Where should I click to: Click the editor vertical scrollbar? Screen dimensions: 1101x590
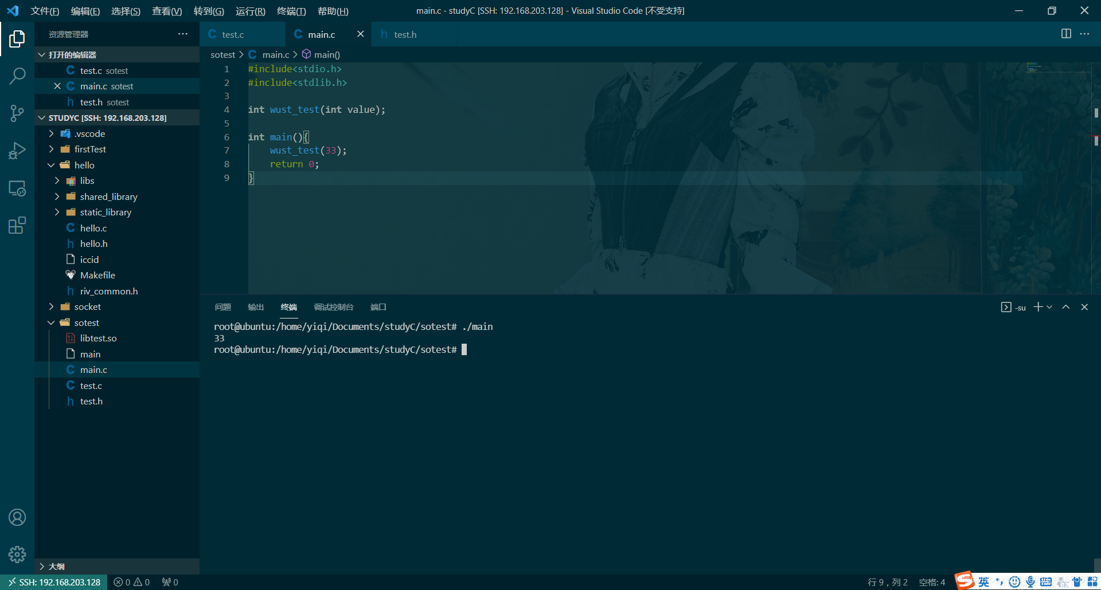click(x=1096, y=178)
